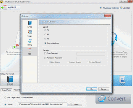
Task: Toggle the Printing Allowed checkbox
Action: pos(88,62)
